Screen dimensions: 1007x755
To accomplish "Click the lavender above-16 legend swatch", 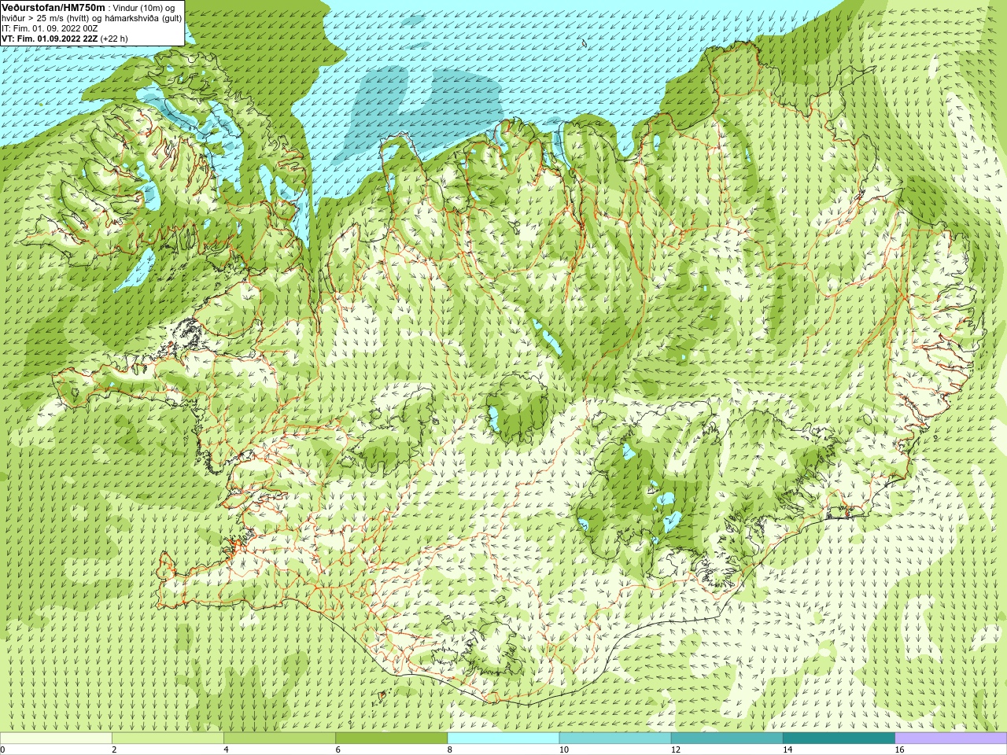I will point(951,738).
